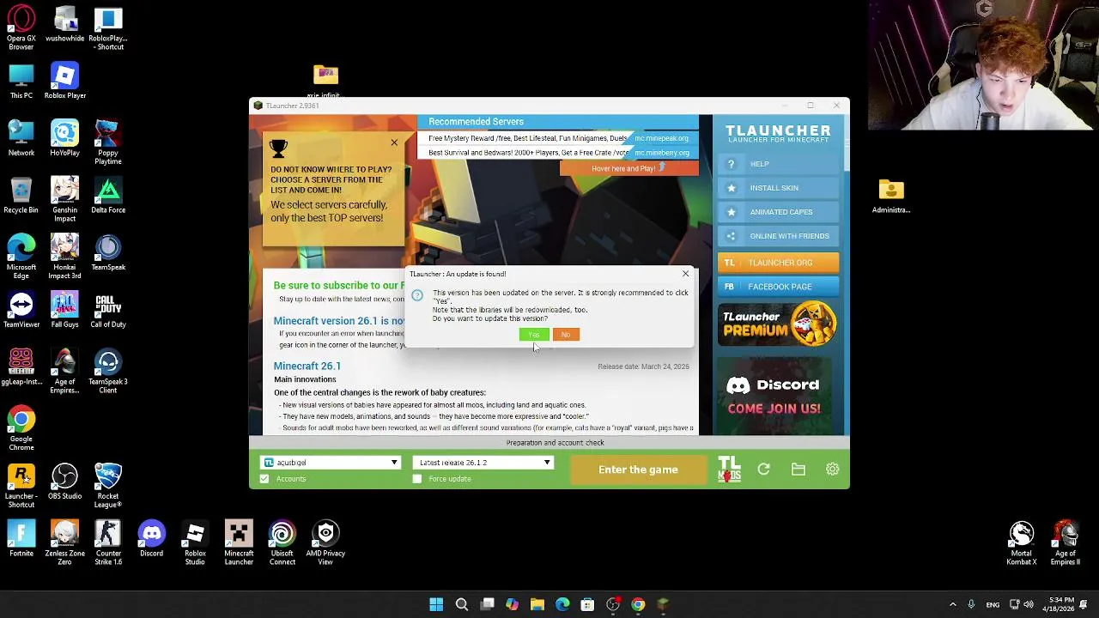The width and height of the screenshot is (1099, 618).
Task: Open Mortal Kombat X desktop icon
Action: (x=1021, y=543)
